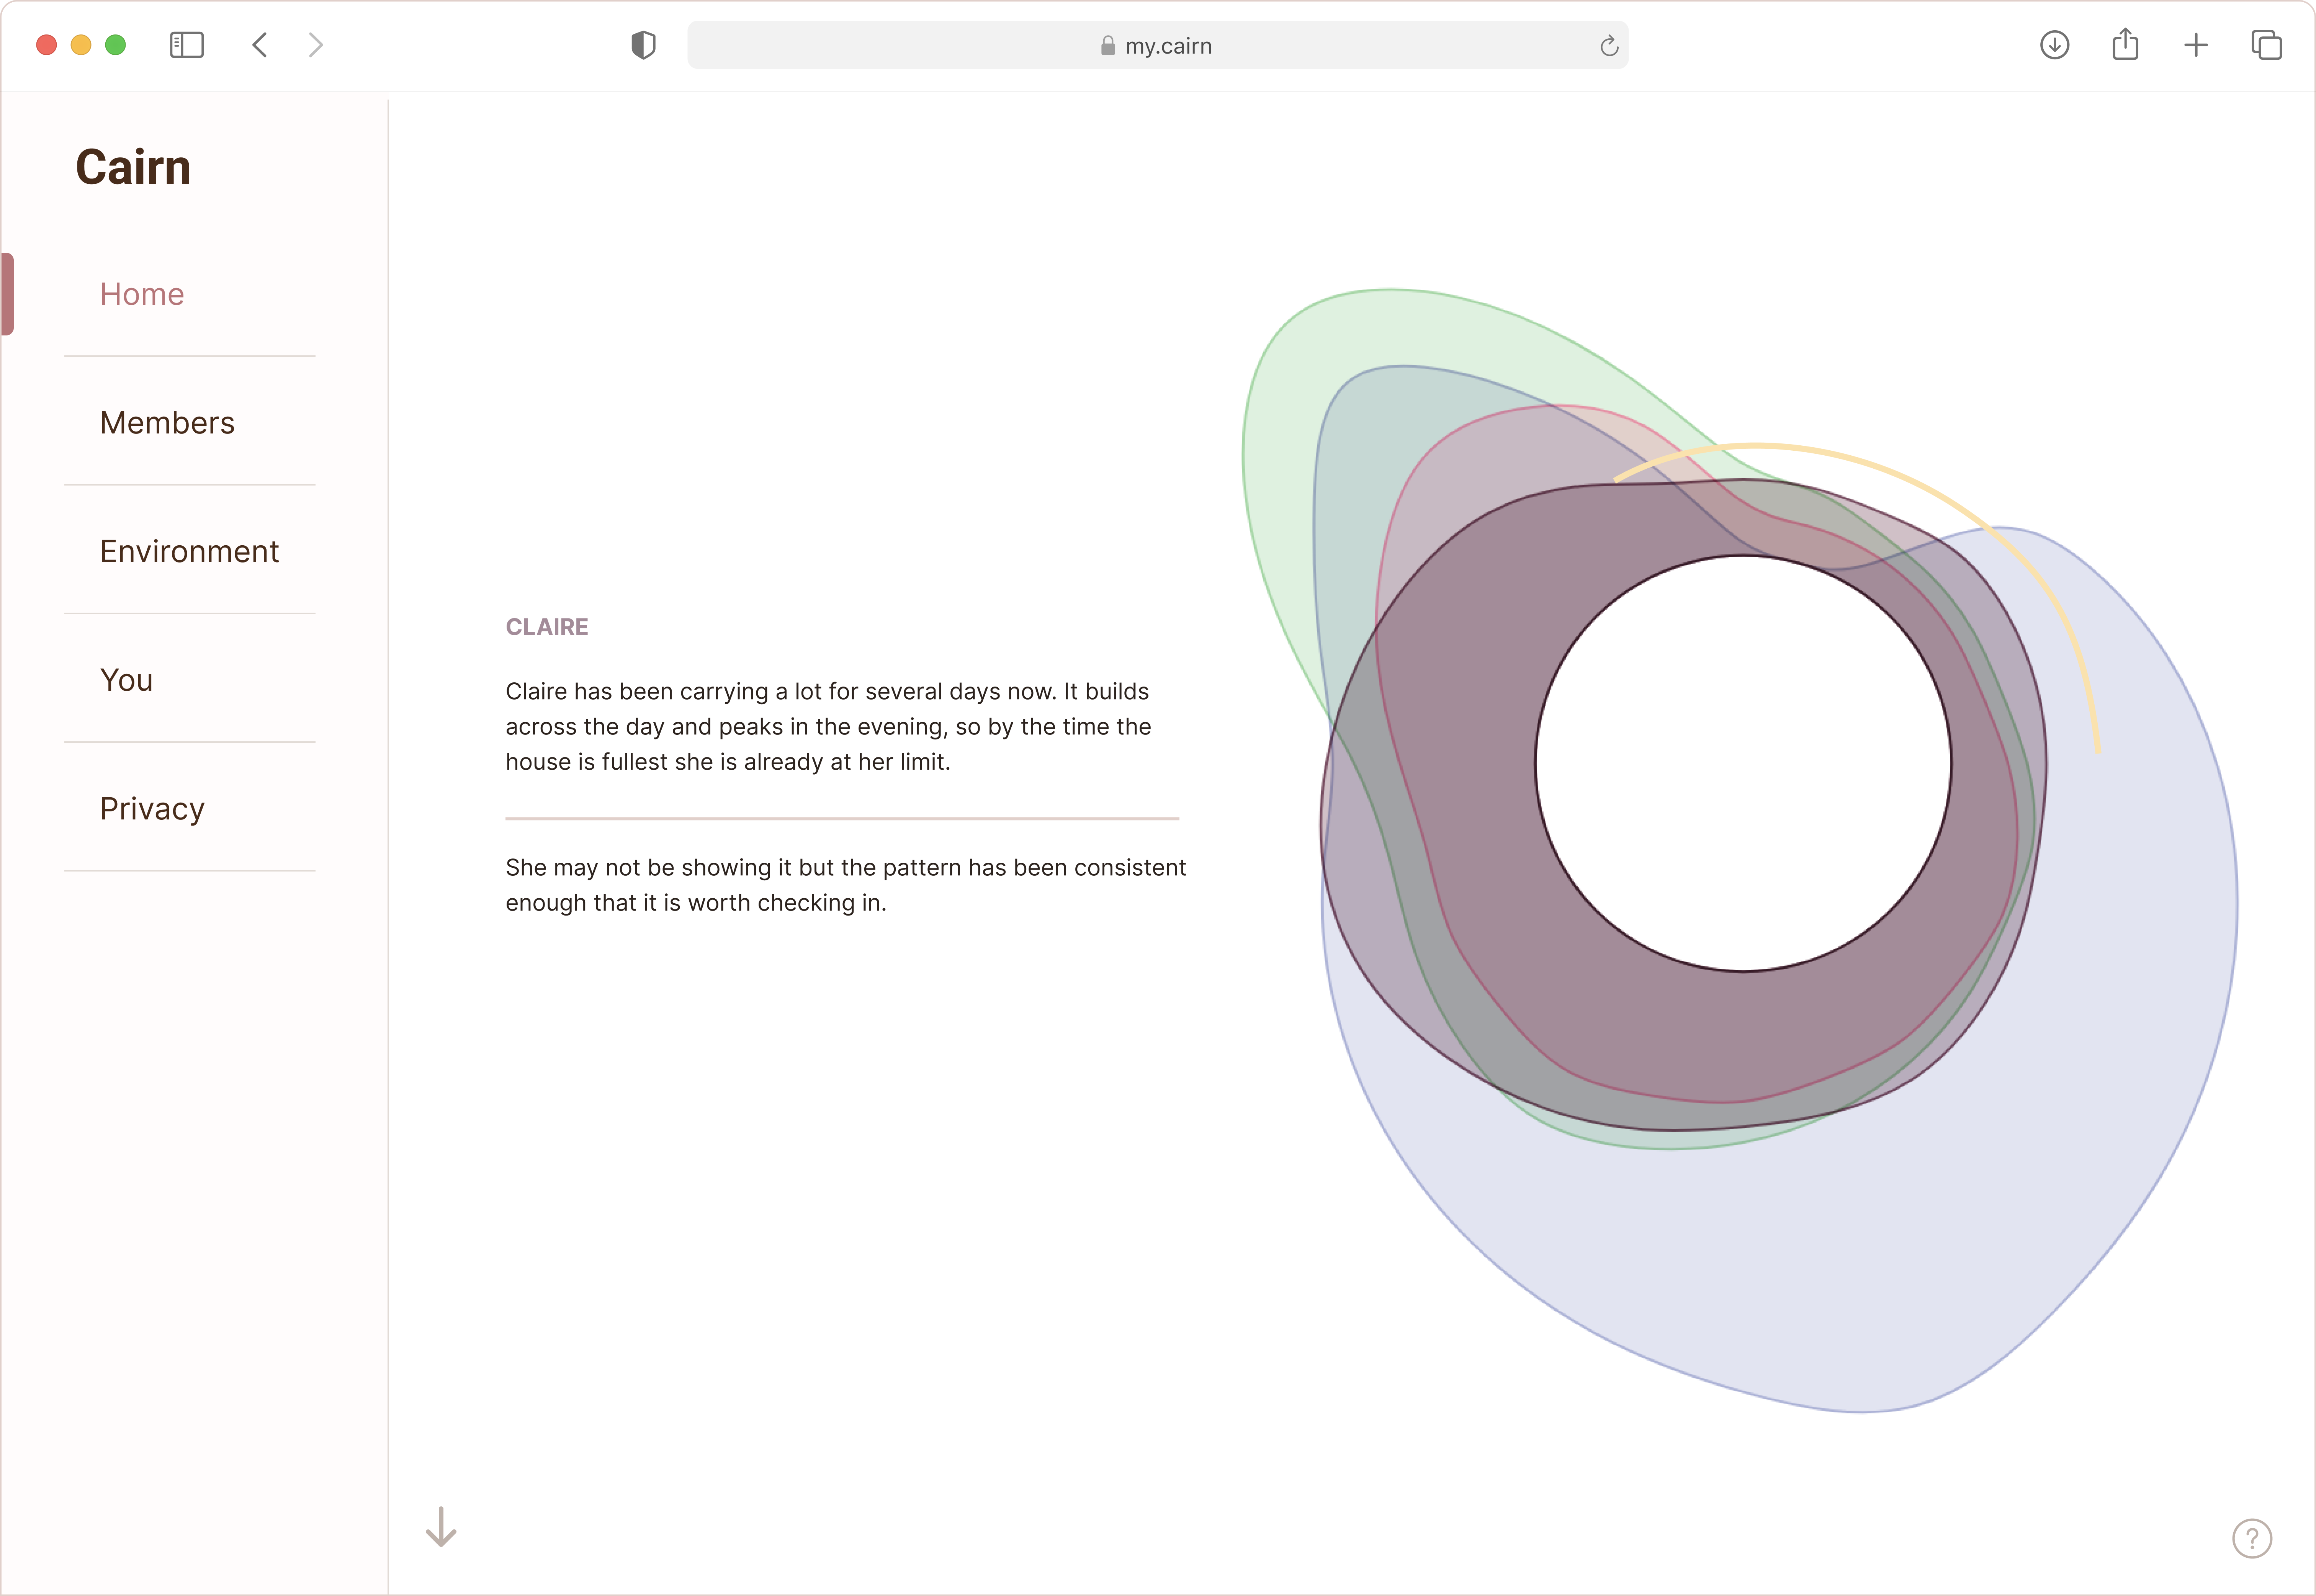This screenshot has width=2316, height=1596.
Task: Go forward with the forward arrow
Action: tap(316, 45)
